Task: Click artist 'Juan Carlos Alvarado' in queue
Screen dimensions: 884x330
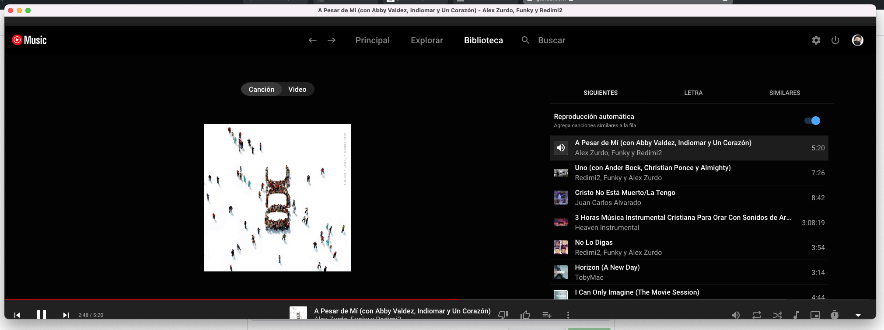Action: (608, 203)
